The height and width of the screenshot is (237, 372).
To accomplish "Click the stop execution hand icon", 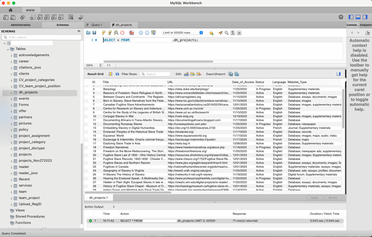I will [x=122, y=33].
